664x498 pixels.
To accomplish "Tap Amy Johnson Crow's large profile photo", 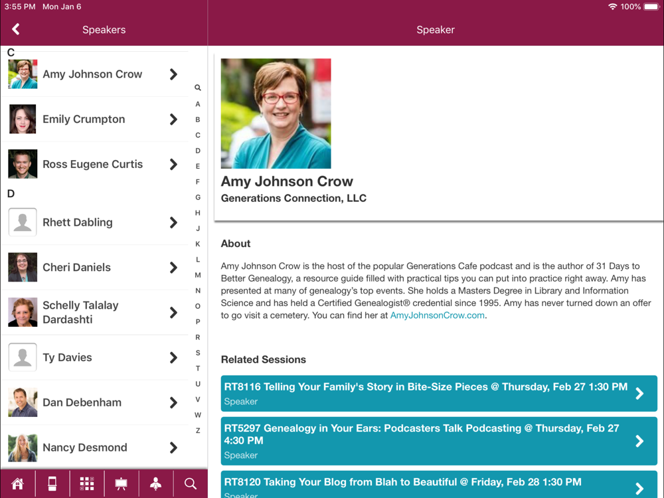I will pyautogui.click(x=276, y=114).
